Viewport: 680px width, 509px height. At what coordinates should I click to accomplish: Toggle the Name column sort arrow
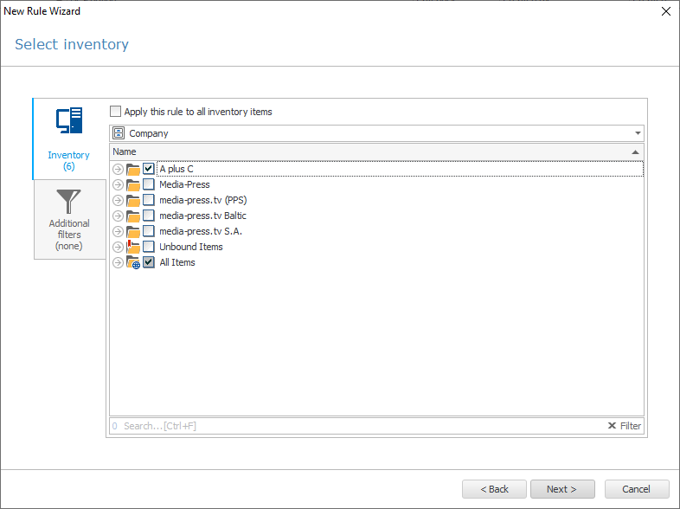pos(635,151)
